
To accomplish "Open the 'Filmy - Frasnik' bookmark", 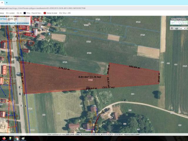I will [x=33, y=13].
